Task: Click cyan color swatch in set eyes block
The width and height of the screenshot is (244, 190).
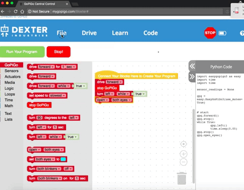Action: point(63,159)
